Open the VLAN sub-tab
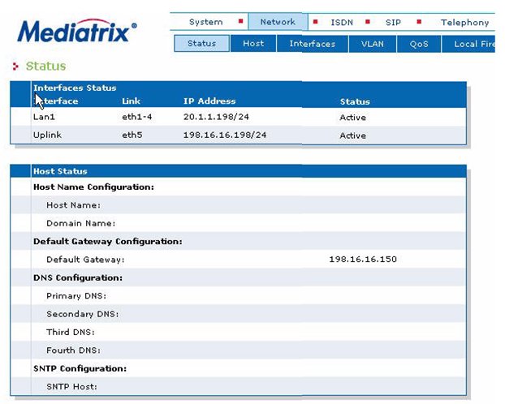Viewport: 505px width, 404px height. point(373,44)
